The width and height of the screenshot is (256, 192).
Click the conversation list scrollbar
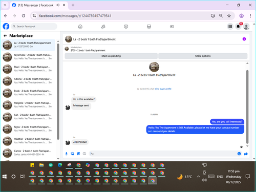tap(58, 91)
